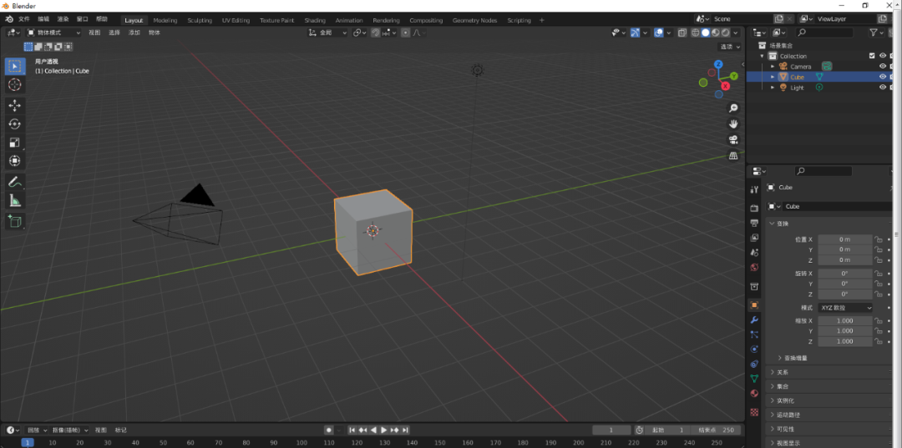Click the Measure ruler tool

click(x=15, y=200)
